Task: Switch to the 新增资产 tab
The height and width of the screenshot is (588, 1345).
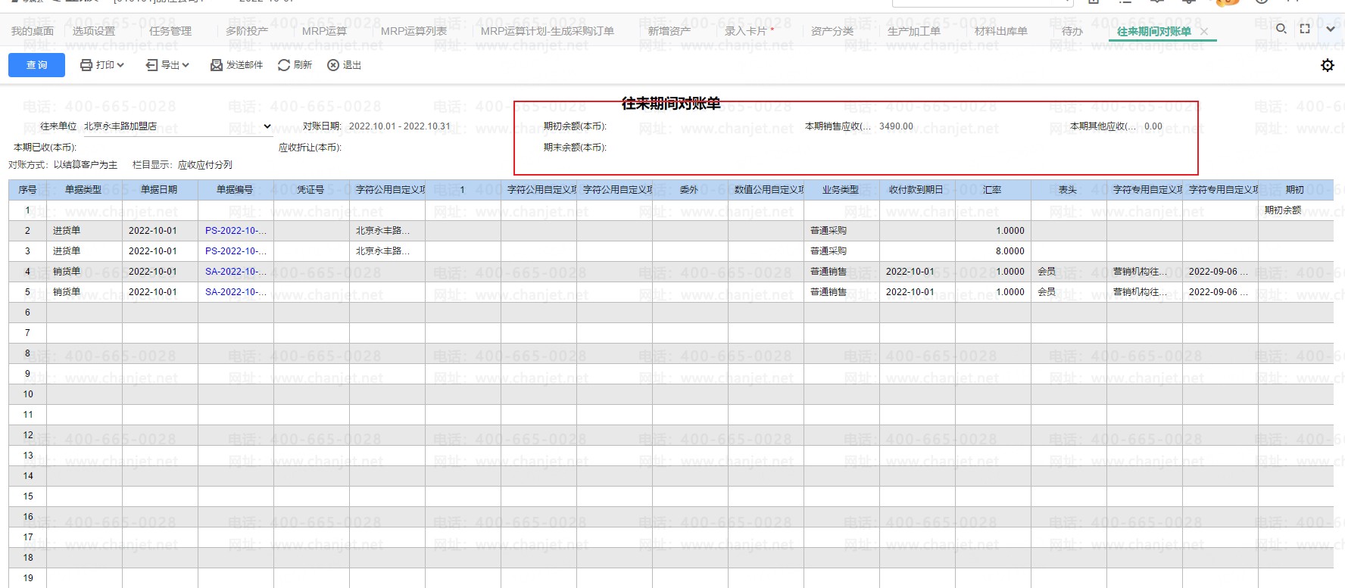Action: (x=669, y=31)
